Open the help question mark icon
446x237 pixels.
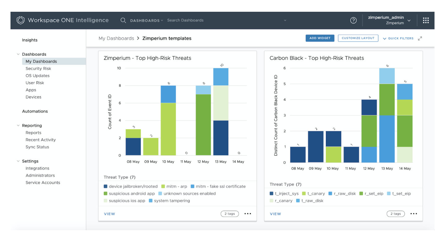coord(353,20)
